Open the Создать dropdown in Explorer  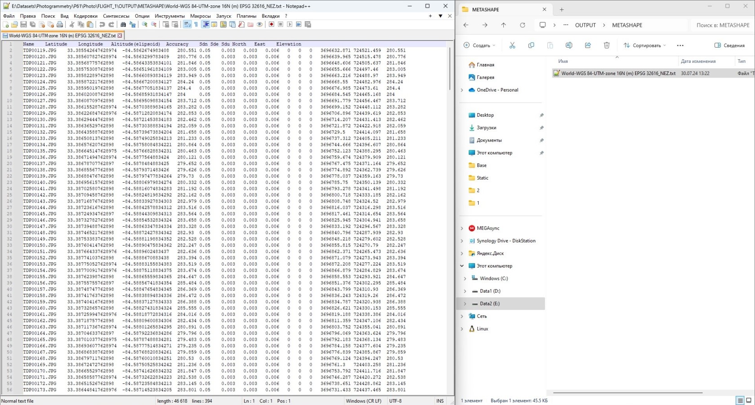click(479, 45)
